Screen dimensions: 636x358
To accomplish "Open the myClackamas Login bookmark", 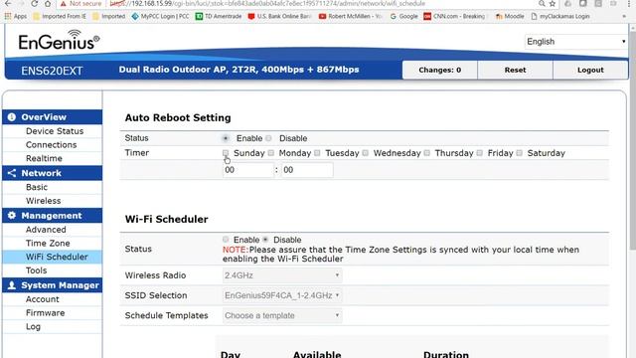I will click(x=560, y=16).
